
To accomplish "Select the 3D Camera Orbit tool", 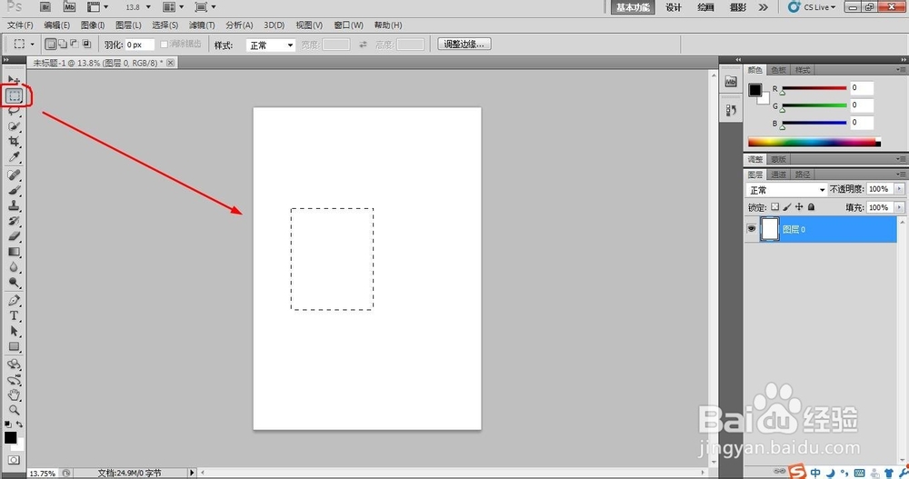I will 14,380.
